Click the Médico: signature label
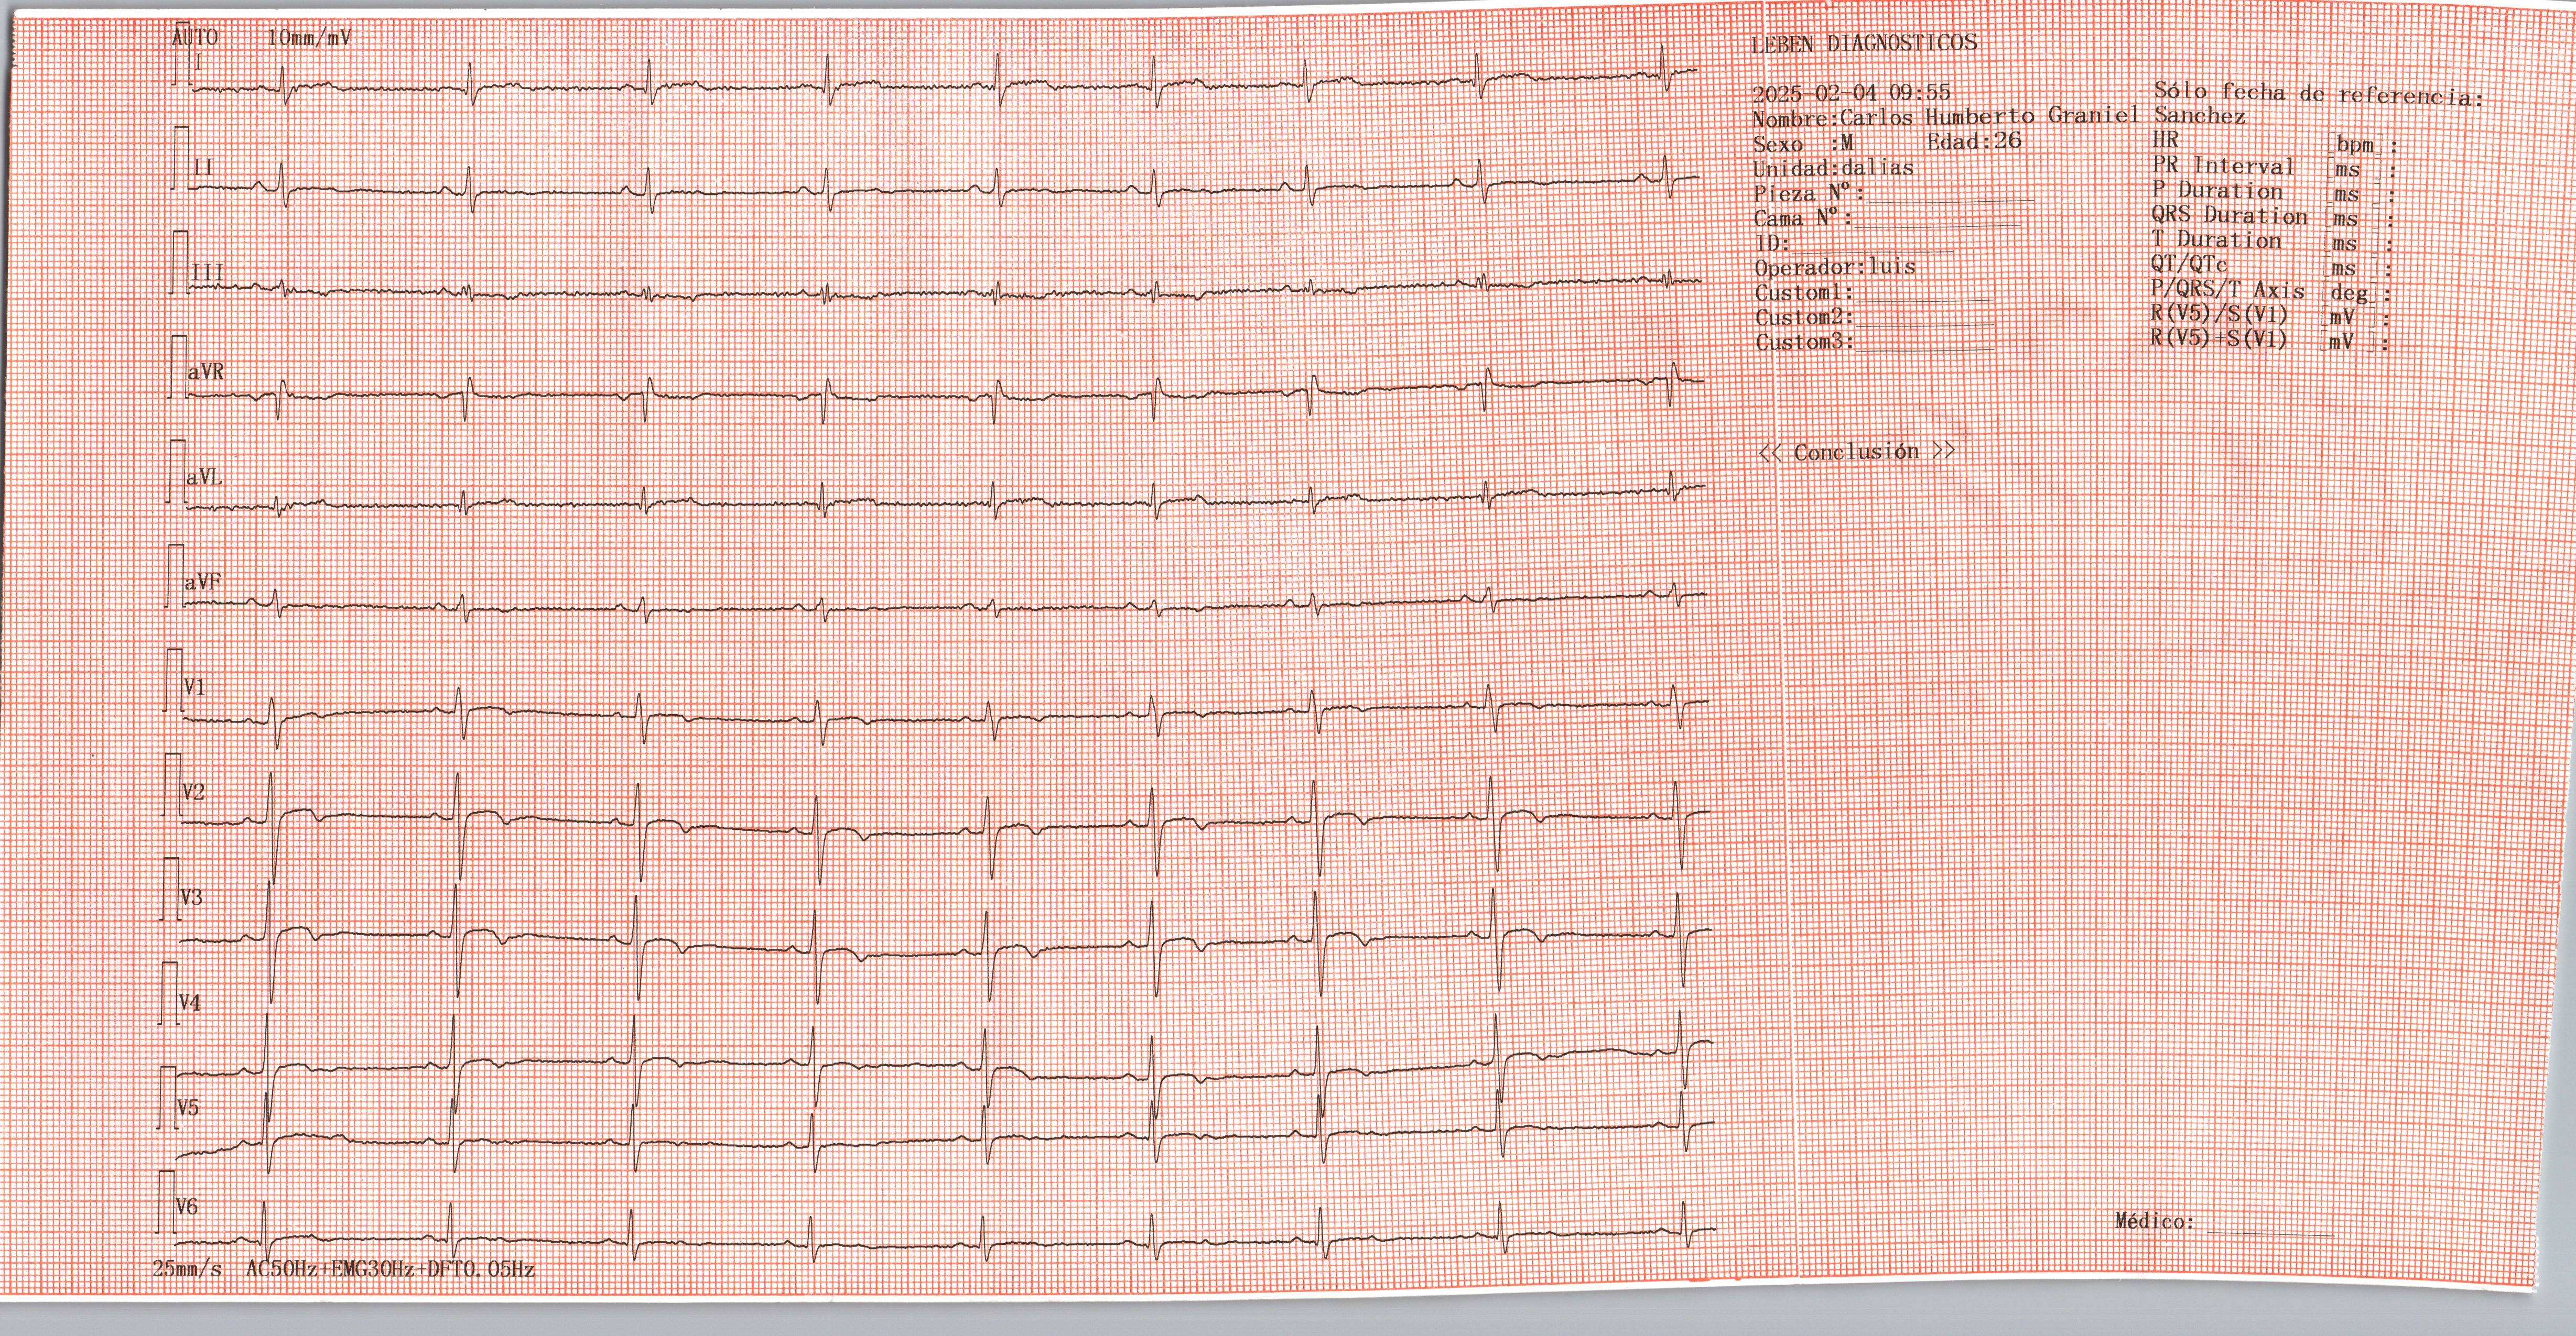2576x1336 pixels. click(2155, 1221)
